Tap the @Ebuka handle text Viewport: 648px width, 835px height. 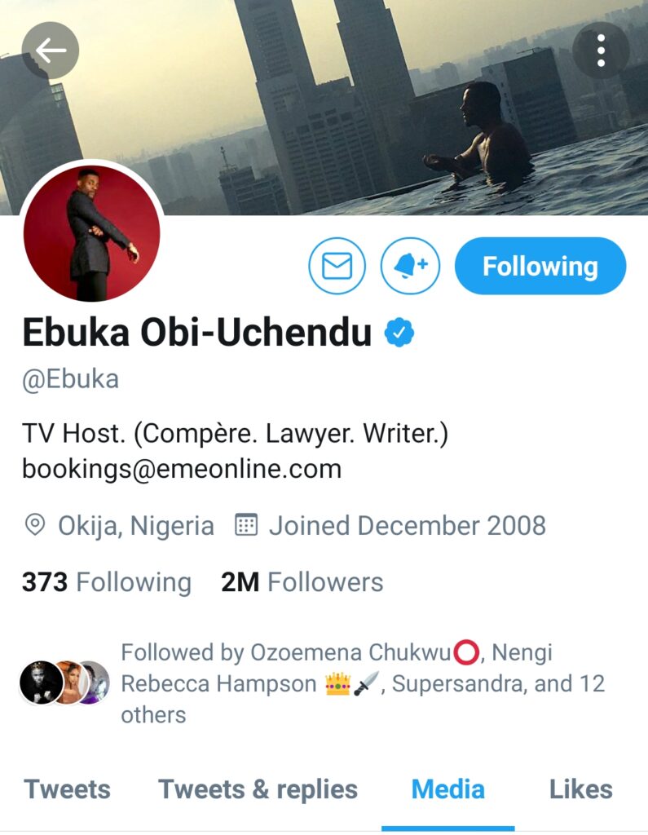pos(70,380)
